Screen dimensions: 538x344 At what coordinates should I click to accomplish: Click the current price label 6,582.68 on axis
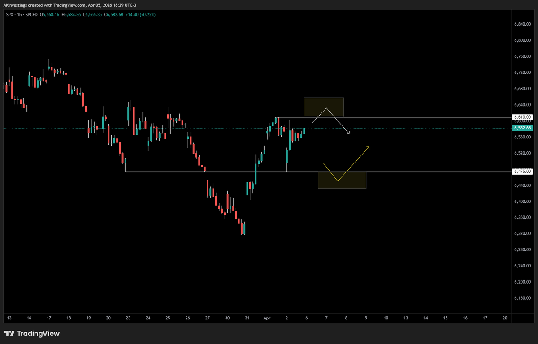pos(522,128)
